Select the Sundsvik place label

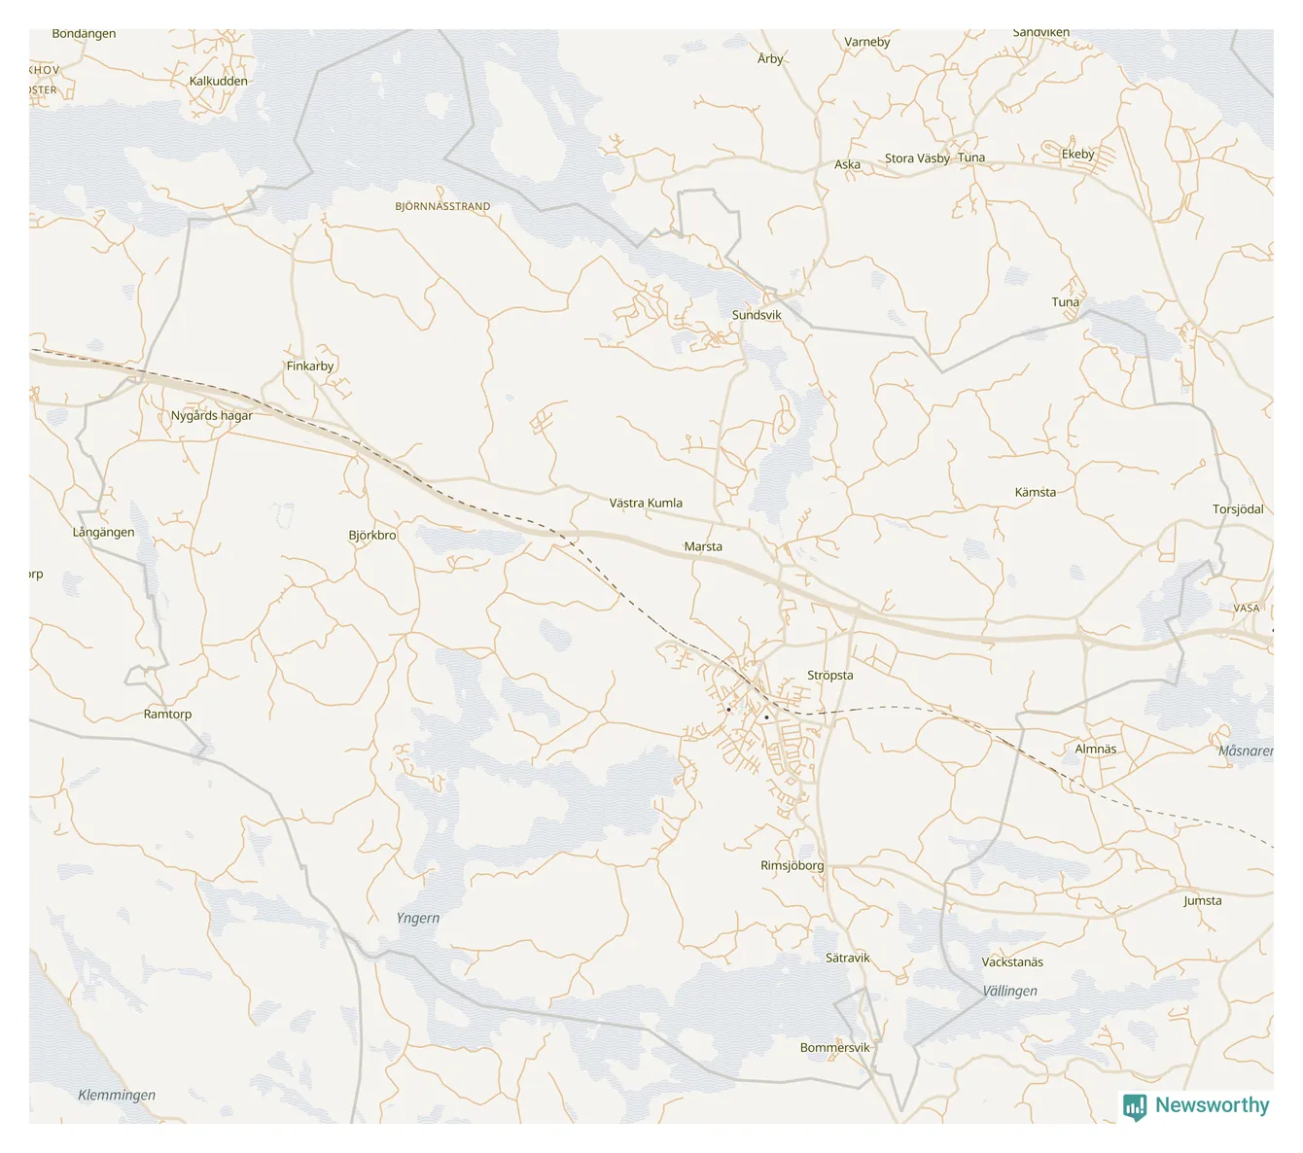coord(757,315)
